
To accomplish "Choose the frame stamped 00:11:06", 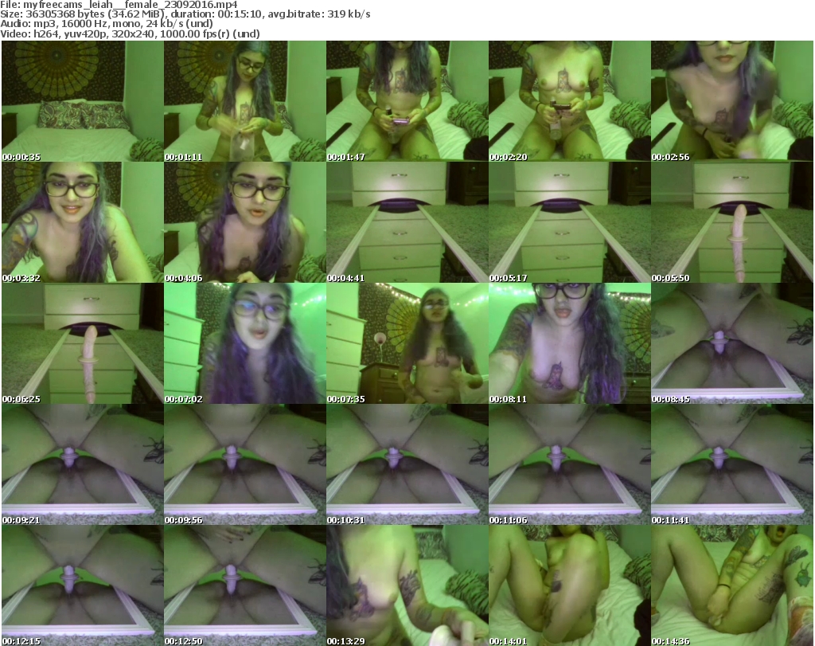I will pos(570,464).
